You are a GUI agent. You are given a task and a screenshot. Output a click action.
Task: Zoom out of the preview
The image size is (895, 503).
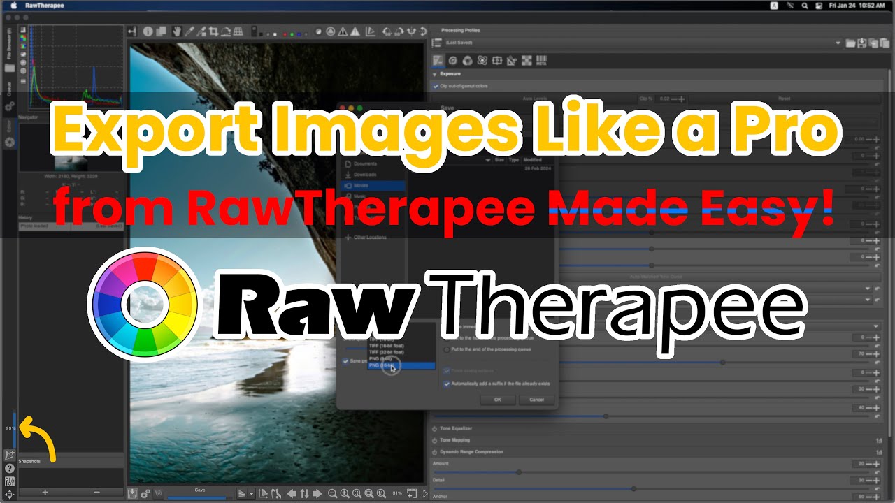(x=333, y=494)
